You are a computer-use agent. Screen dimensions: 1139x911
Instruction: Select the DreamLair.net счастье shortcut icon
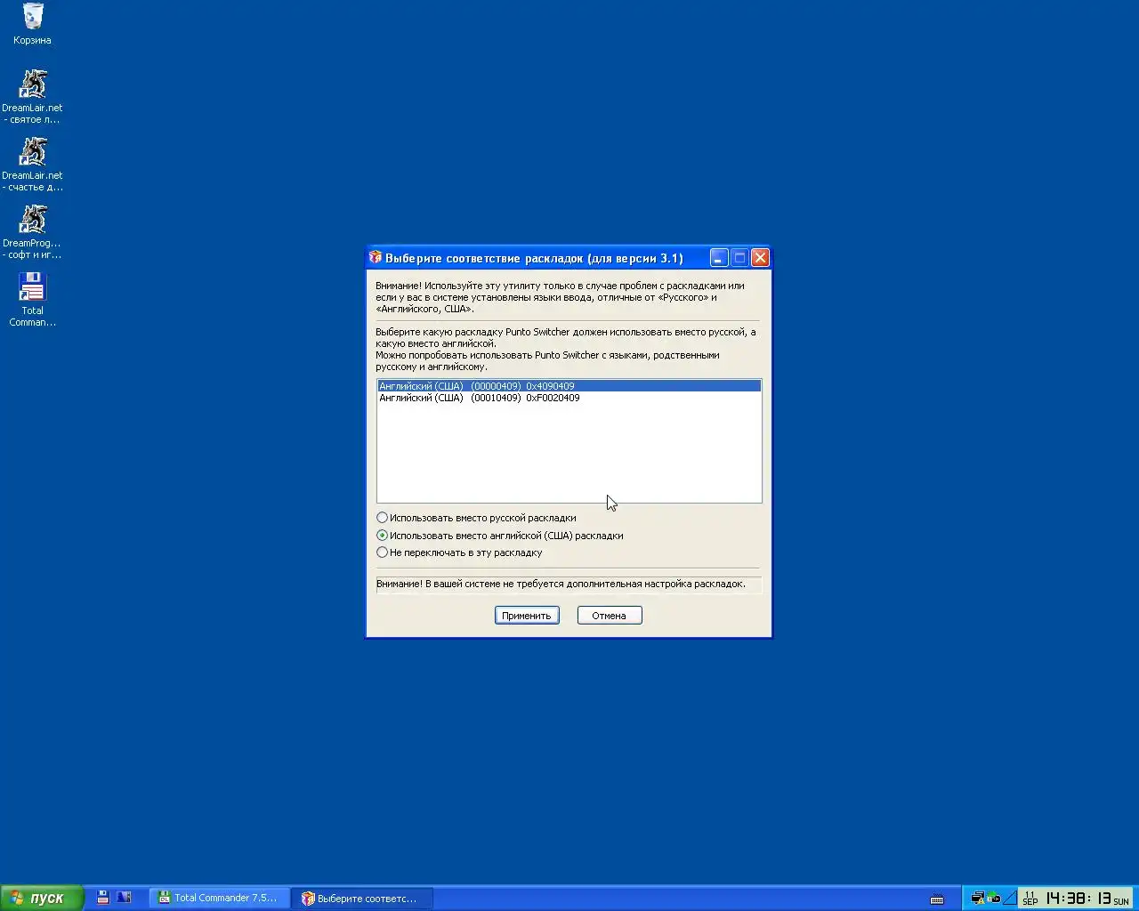click(x=32, y=165)
